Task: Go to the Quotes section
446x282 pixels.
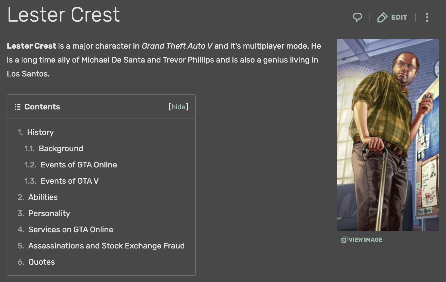Action: click(x=42, y=262)
